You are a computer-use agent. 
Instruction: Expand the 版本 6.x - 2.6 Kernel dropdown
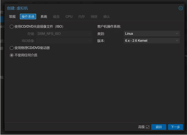click(152, 41)
